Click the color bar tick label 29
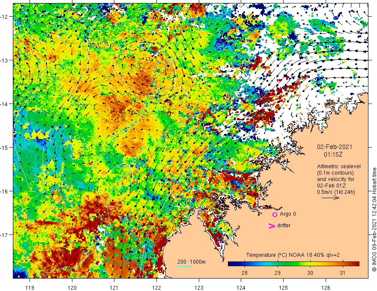Image resolution: width=377 pixels, height=291 pixels. point(278,273)
